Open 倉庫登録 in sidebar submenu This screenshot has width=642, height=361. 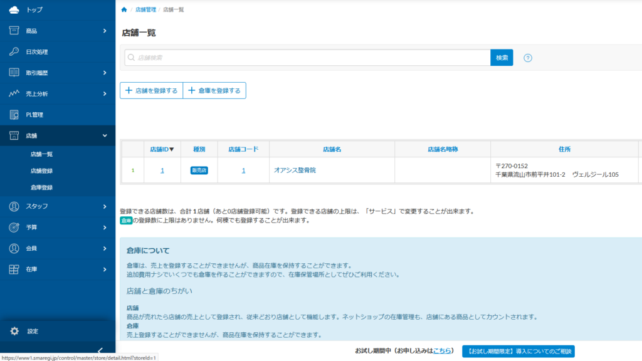coord(41,187)
